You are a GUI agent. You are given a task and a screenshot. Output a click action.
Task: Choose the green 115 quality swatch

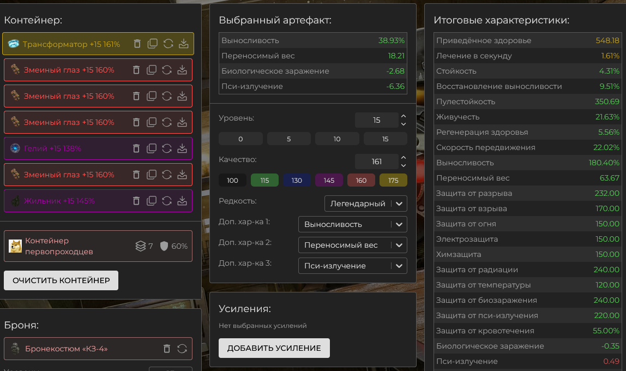point(264,180)
